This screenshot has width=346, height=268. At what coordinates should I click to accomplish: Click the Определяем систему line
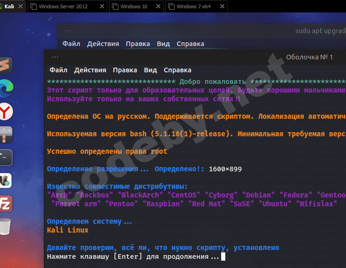(x=89, y=221)
